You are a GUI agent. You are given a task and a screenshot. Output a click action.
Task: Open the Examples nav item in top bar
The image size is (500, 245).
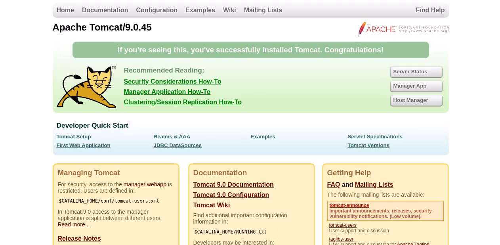(x=200, y=10)
